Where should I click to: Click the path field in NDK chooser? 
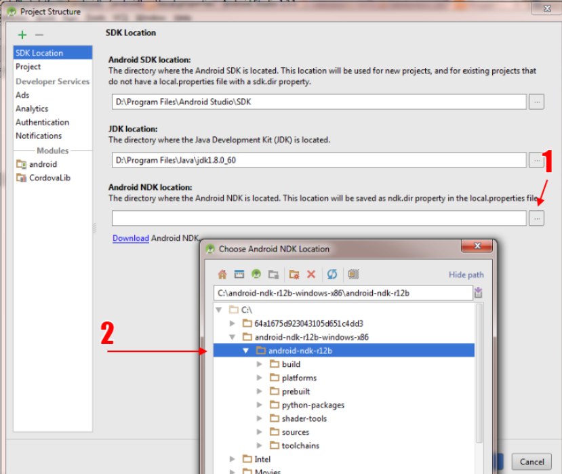[x=343, y=293]
